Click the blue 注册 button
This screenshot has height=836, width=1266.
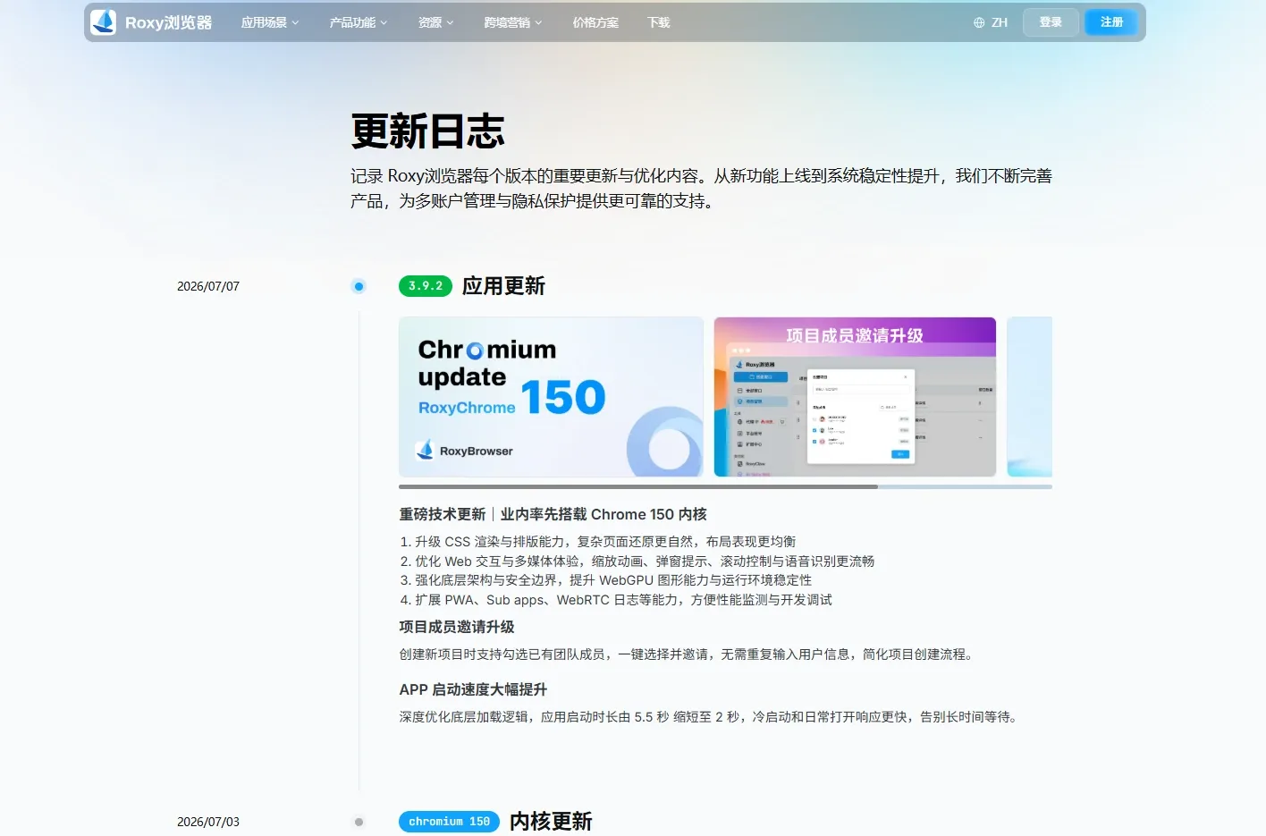1111,22
